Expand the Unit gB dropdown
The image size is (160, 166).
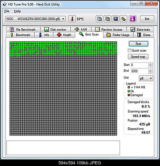coord(151,78)
